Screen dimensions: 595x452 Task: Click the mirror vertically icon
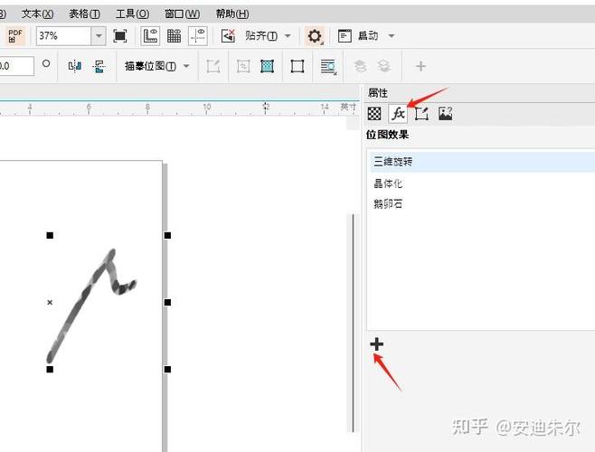click(99, 66)
